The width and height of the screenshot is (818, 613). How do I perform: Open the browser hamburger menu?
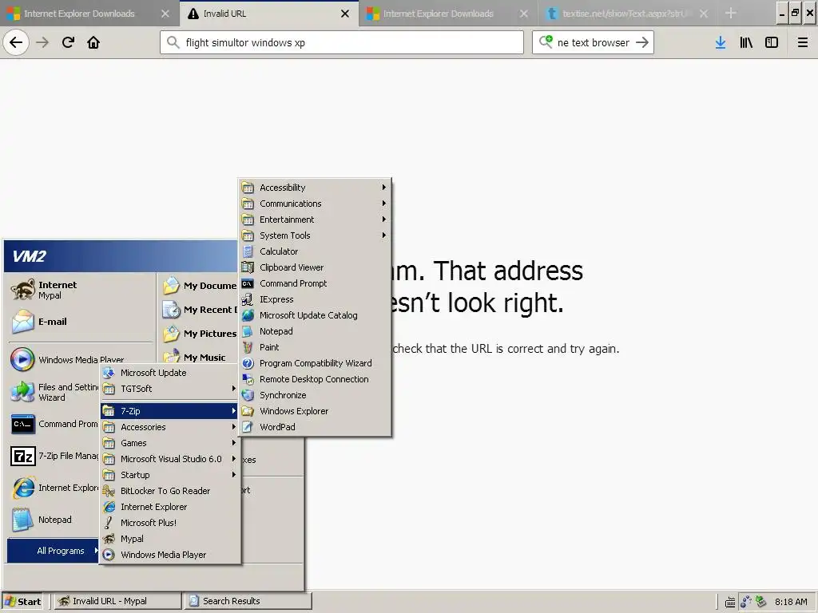tap(803, 42)
